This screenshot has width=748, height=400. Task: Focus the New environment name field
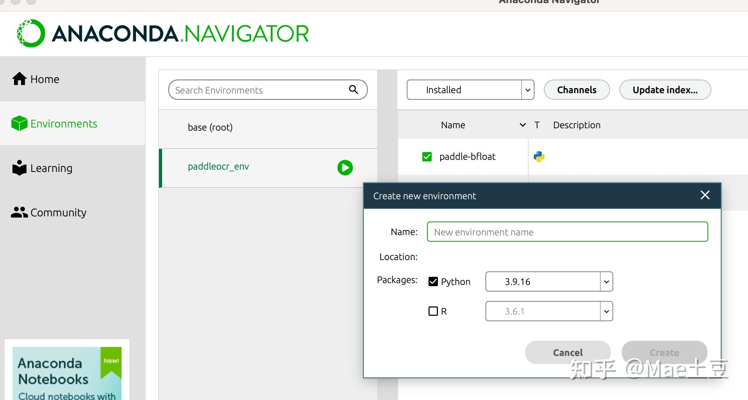567,232
